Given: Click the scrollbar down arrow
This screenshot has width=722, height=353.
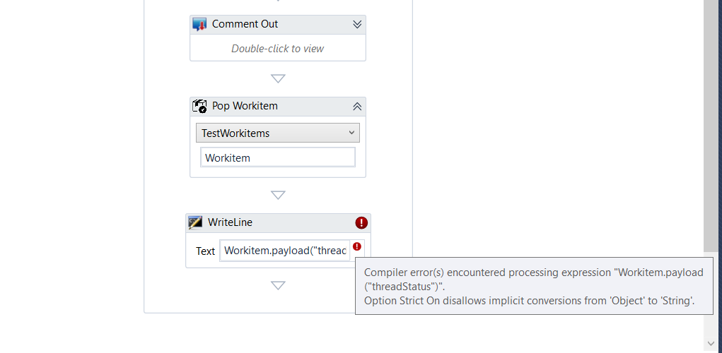Looking at the screenshot, I should point(711,343).
